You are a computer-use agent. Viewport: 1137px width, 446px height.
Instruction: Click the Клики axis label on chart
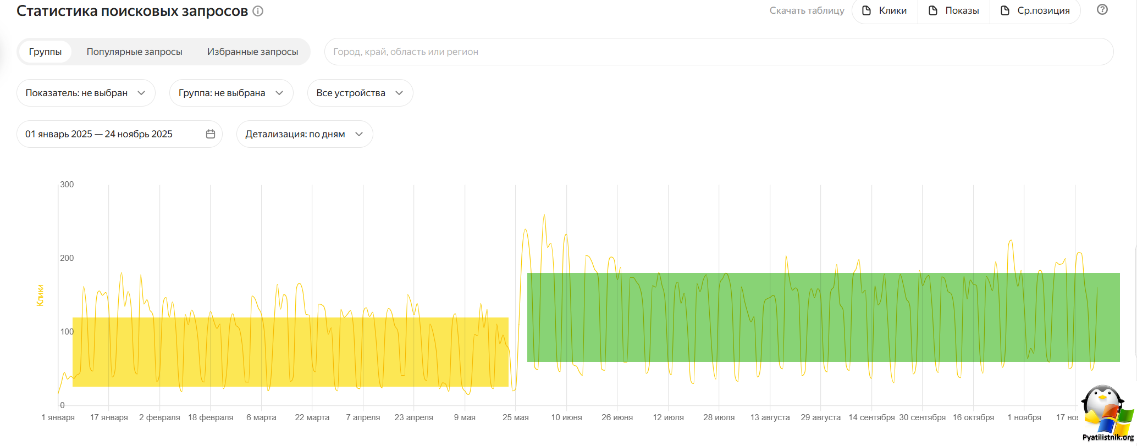point(40,296)
